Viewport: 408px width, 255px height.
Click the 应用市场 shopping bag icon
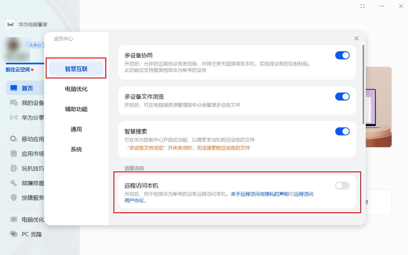click(x=14, y=154)
